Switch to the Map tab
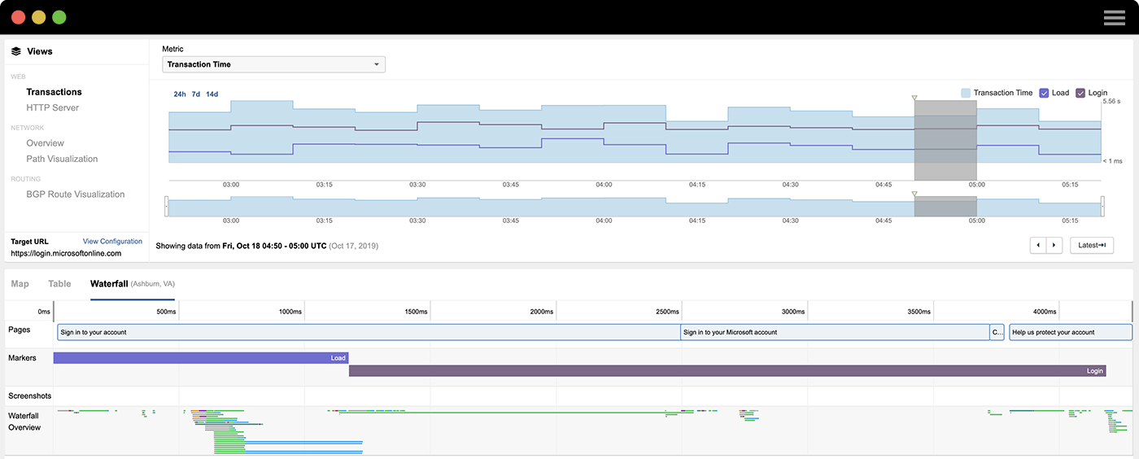The width and height of the screenshot is (1139, 459). [x=20, y=284]
